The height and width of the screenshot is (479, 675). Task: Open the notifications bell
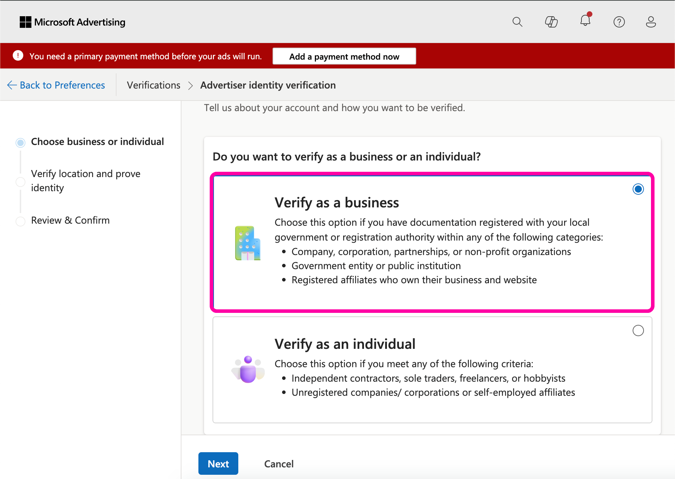[585, 21]
